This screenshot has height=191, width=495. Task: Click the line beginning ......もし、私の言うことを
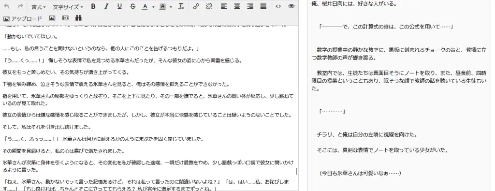click(102, 48)
